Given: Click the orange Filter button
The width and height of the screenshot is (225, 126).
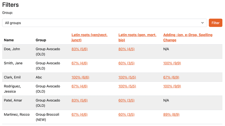Looking at the screenshot, I should coord(215,23).
